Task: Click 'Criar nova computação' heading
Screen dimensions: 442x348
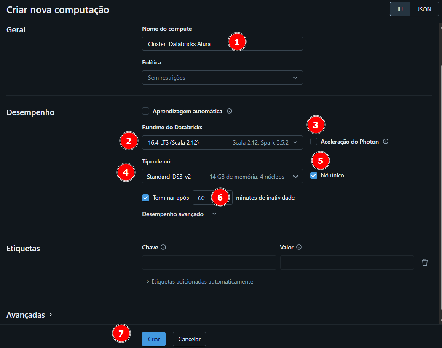Action: point(58,10)
